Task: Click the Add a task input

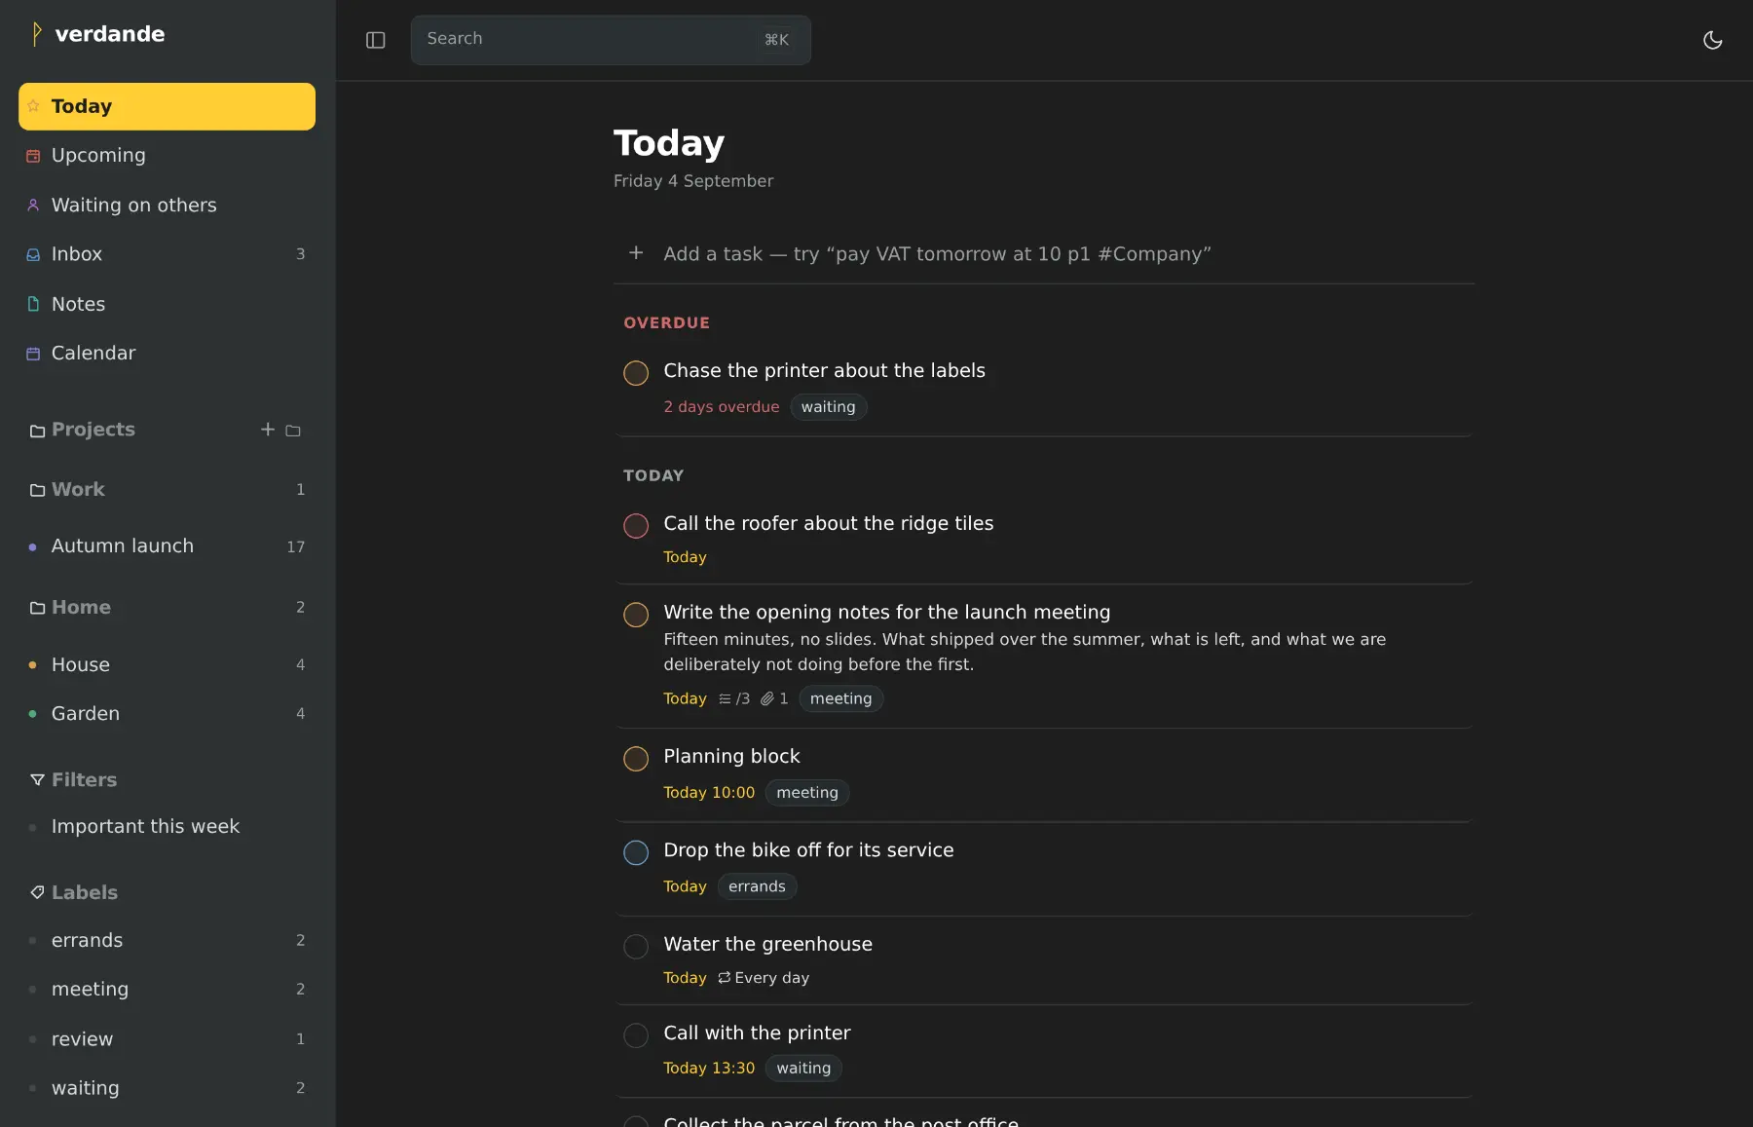Action: (x=1044, y=254)
